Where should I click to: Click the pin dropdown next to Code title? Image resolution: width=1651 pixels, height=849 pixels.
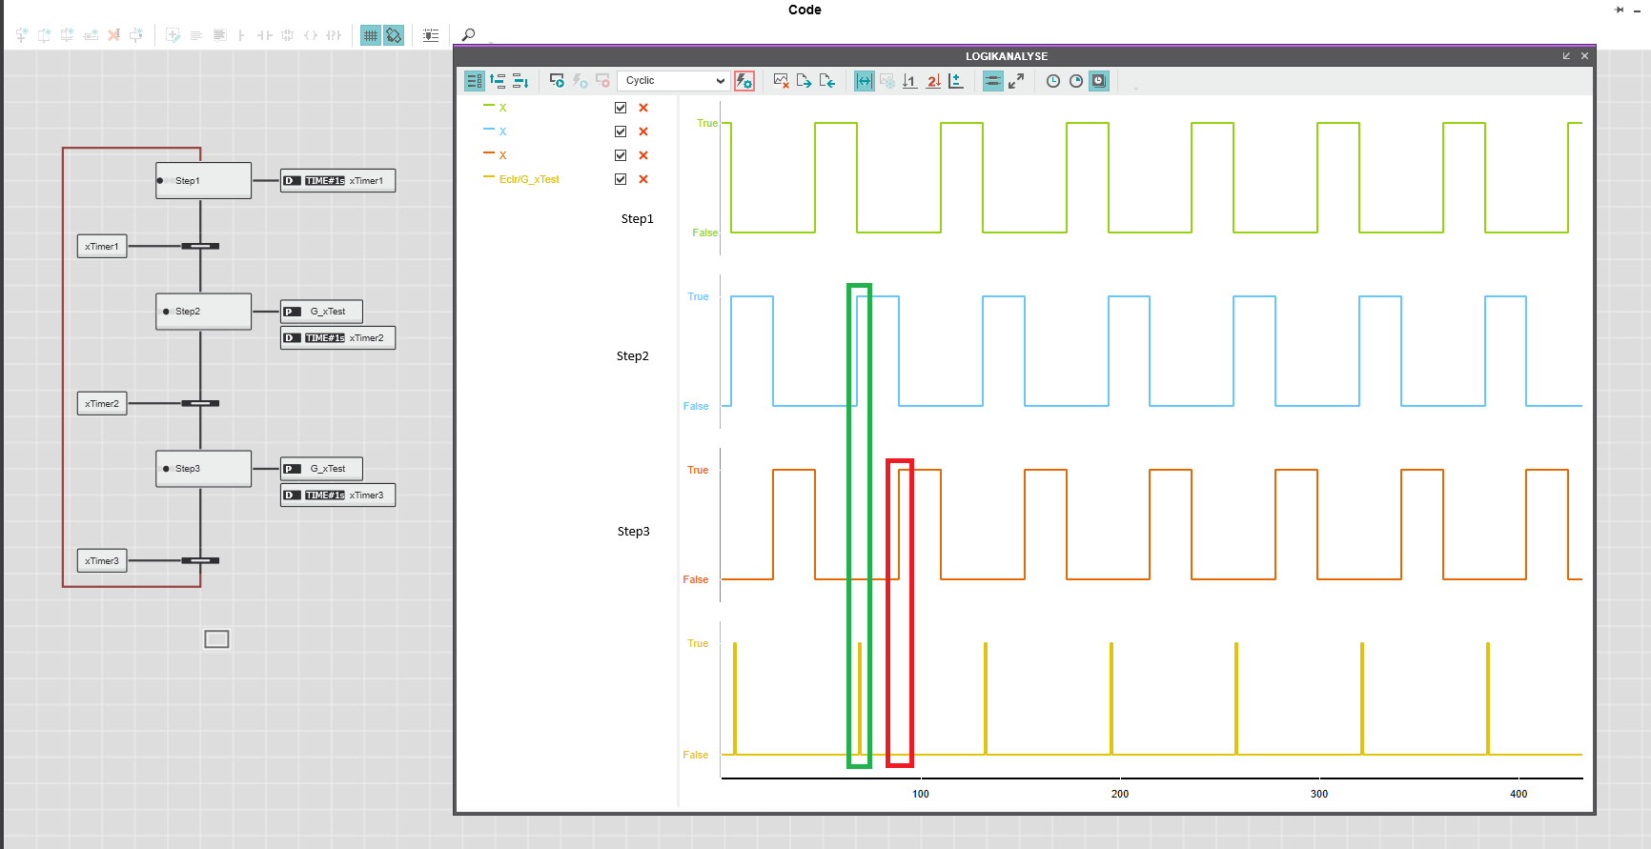[1619, 10]
